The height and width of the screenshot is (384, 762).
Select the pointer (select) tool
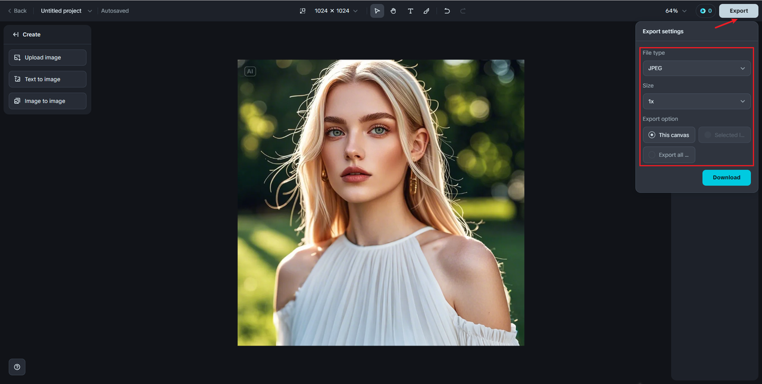pyautogui.click(x=377, y=11)
